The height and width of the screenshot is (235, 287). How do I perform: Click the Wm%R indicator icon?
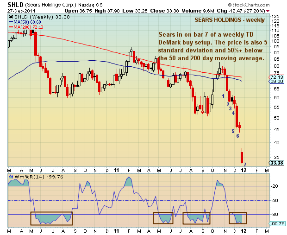point(11,177)
